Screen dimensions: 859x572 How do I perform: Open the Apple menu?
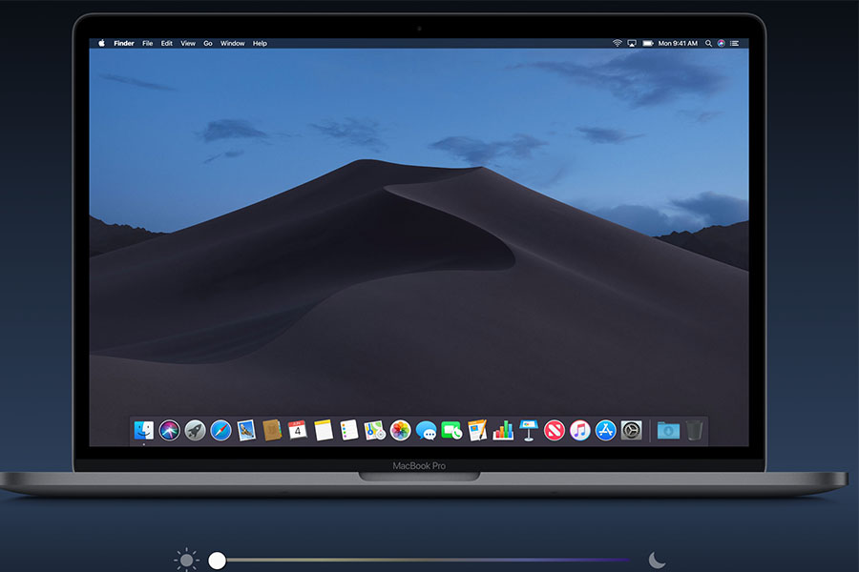pyautogui.click(x=101, y=43)
